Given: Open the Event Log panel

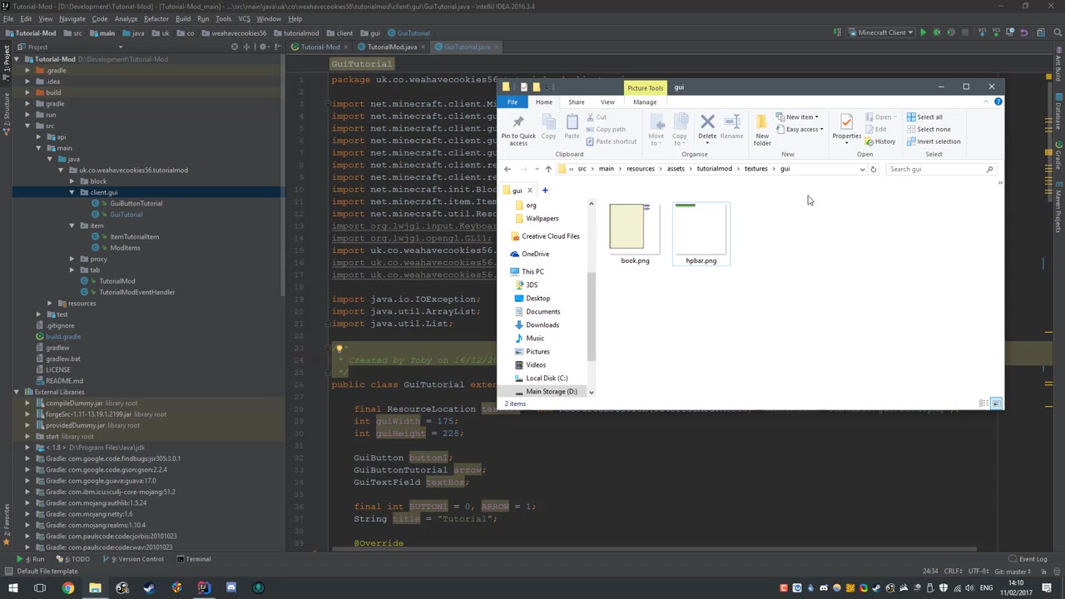Looking at the screenshot, I should click(x=1028, y=559).
